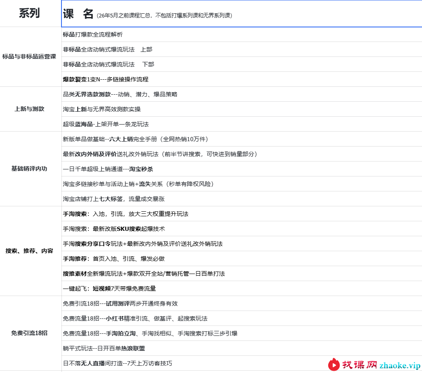Image resolution: width=422 pixels, height=372 pixels.
Task: Select 最新改内外销及评价送礼改外销玩法 row
Action: 242,154
